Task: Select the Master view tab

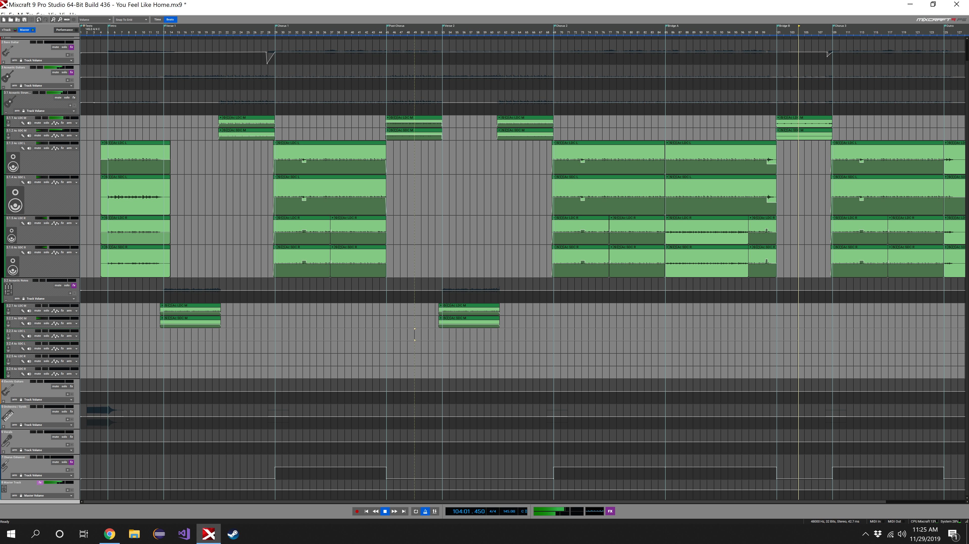Action: click(27, 30)
